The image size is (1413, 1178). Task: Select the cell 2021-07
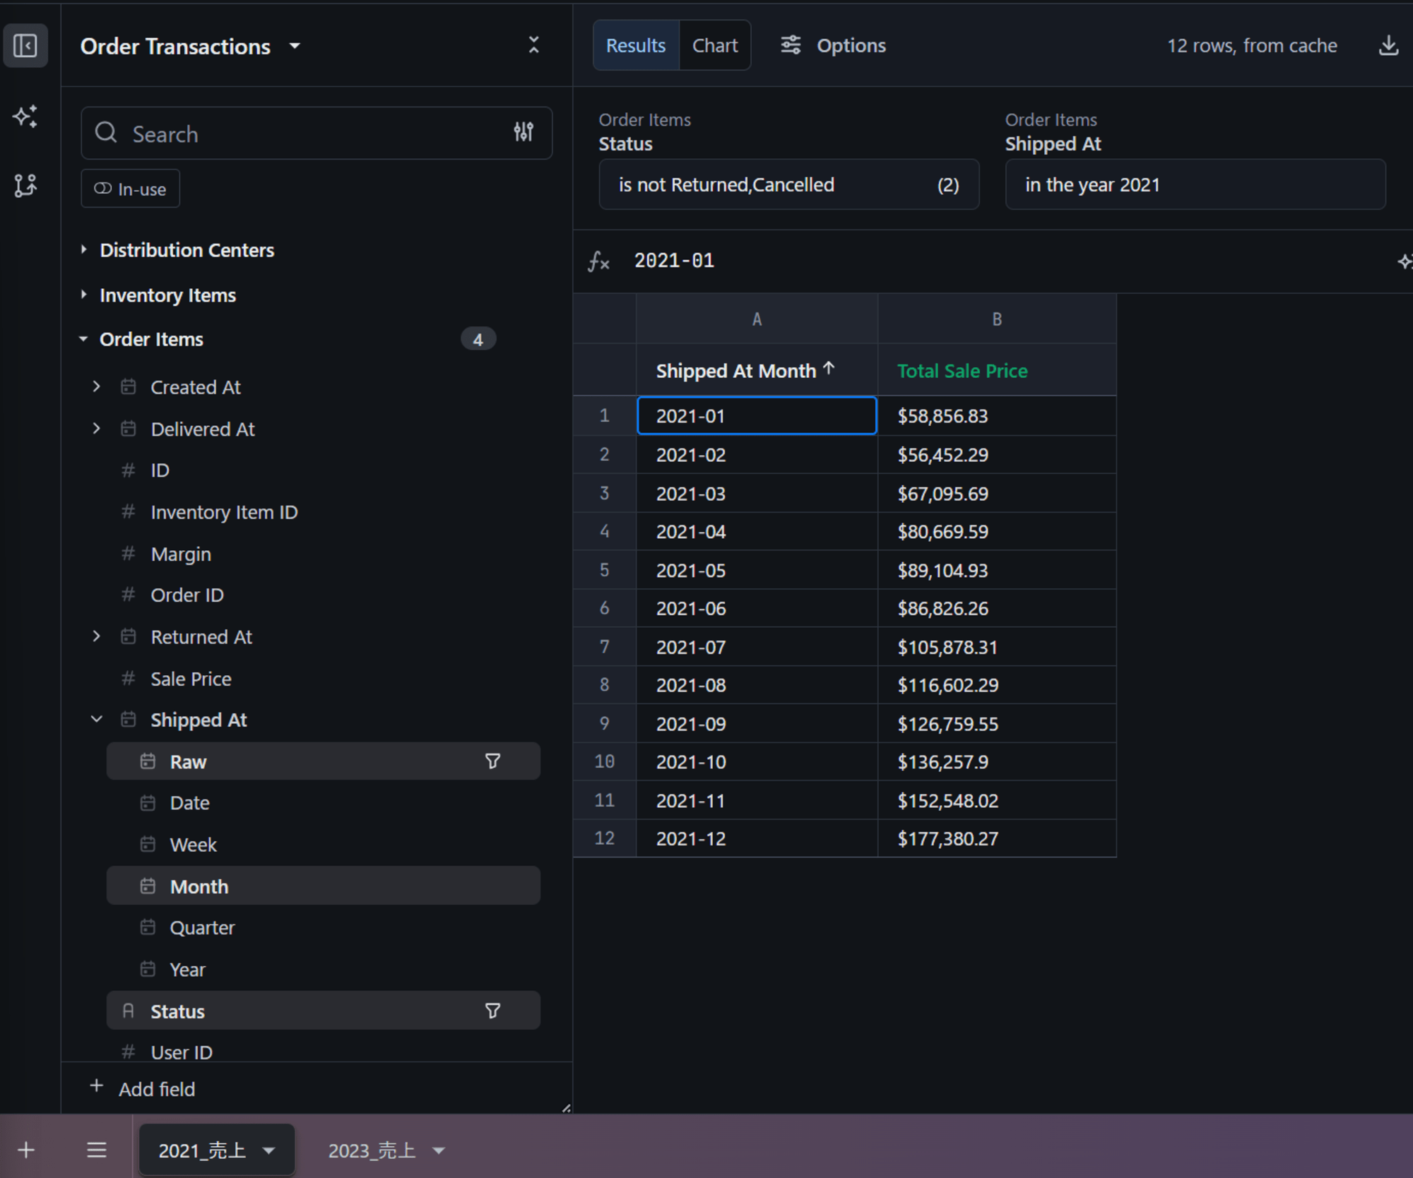coord(757,646)
